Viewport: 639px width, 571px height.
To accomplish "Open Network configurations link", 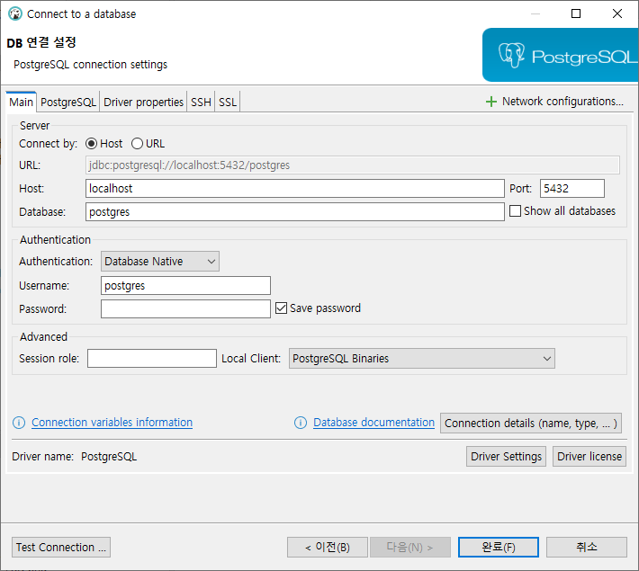I will click(x=562, y=101).
